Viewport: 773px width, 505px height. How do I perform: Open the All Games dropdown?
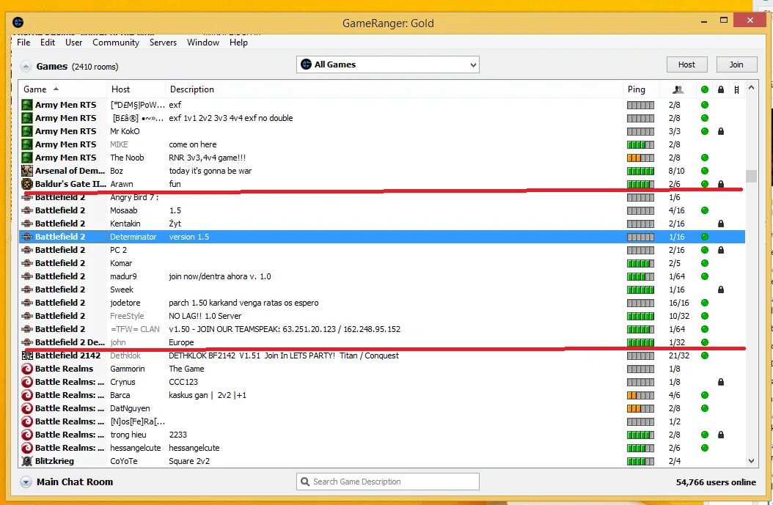click(x=388, y=64)
